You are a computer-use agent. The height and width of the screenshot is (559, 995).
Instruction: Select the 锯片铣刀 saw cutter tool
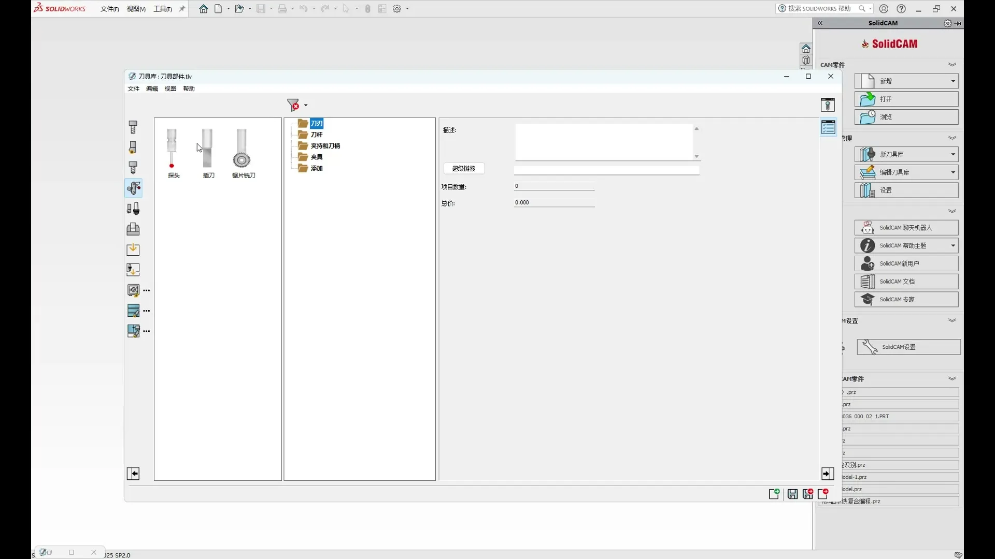[x=242, y=153]
